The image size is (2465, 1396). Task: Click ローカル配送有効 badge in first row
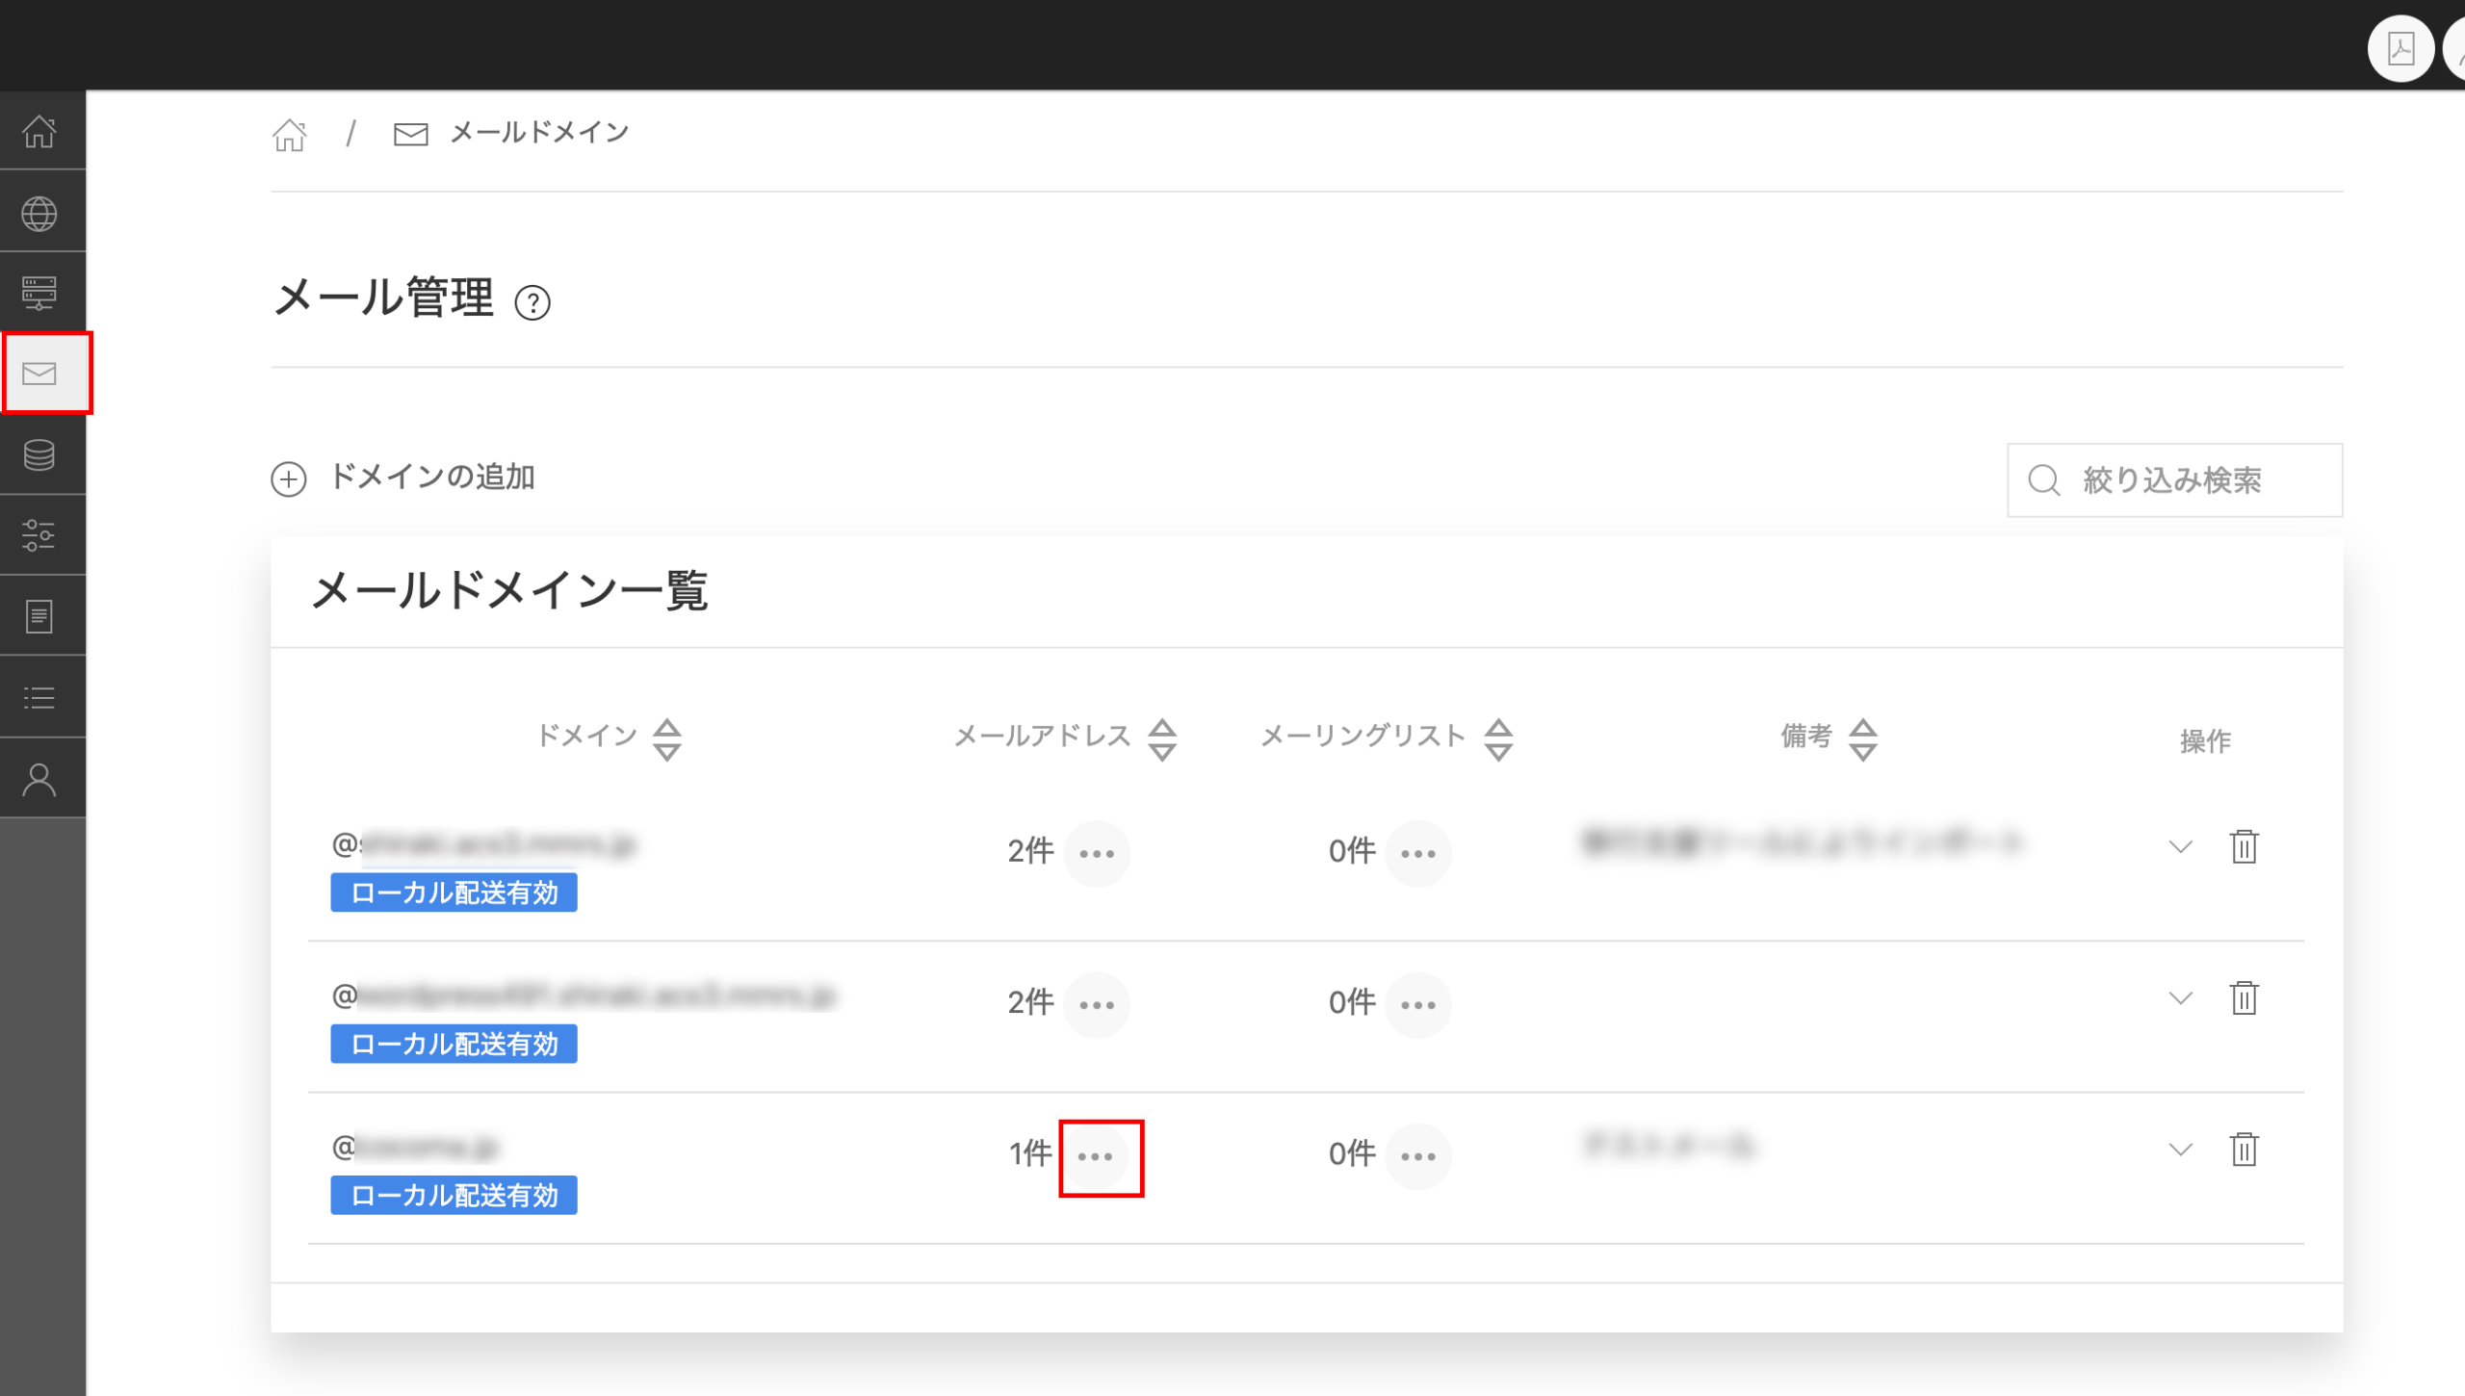tap(454, 892)
